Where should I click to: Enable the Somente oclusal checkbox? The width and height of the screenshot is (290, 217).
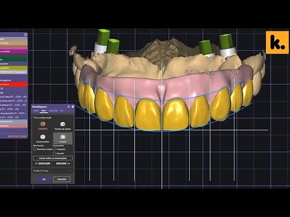pos(34,149)
